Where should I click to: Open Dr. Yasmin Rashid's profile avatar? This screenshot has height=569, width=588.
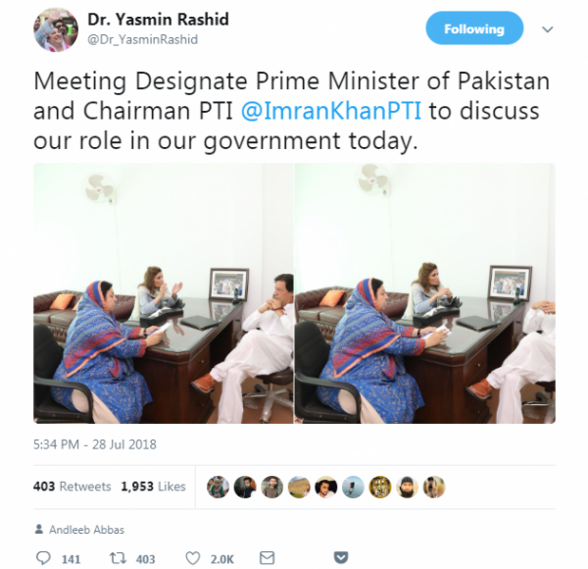[56, 29]
